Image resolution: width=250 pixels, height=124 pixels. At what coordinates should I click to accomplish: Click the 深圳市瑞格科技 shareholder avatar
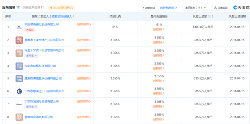click(19, 66)
